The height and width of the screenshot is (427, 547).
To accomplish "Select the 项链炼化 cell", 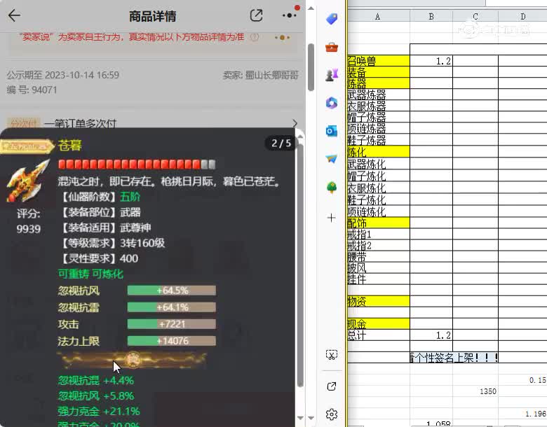I will [x=378, y=211].
